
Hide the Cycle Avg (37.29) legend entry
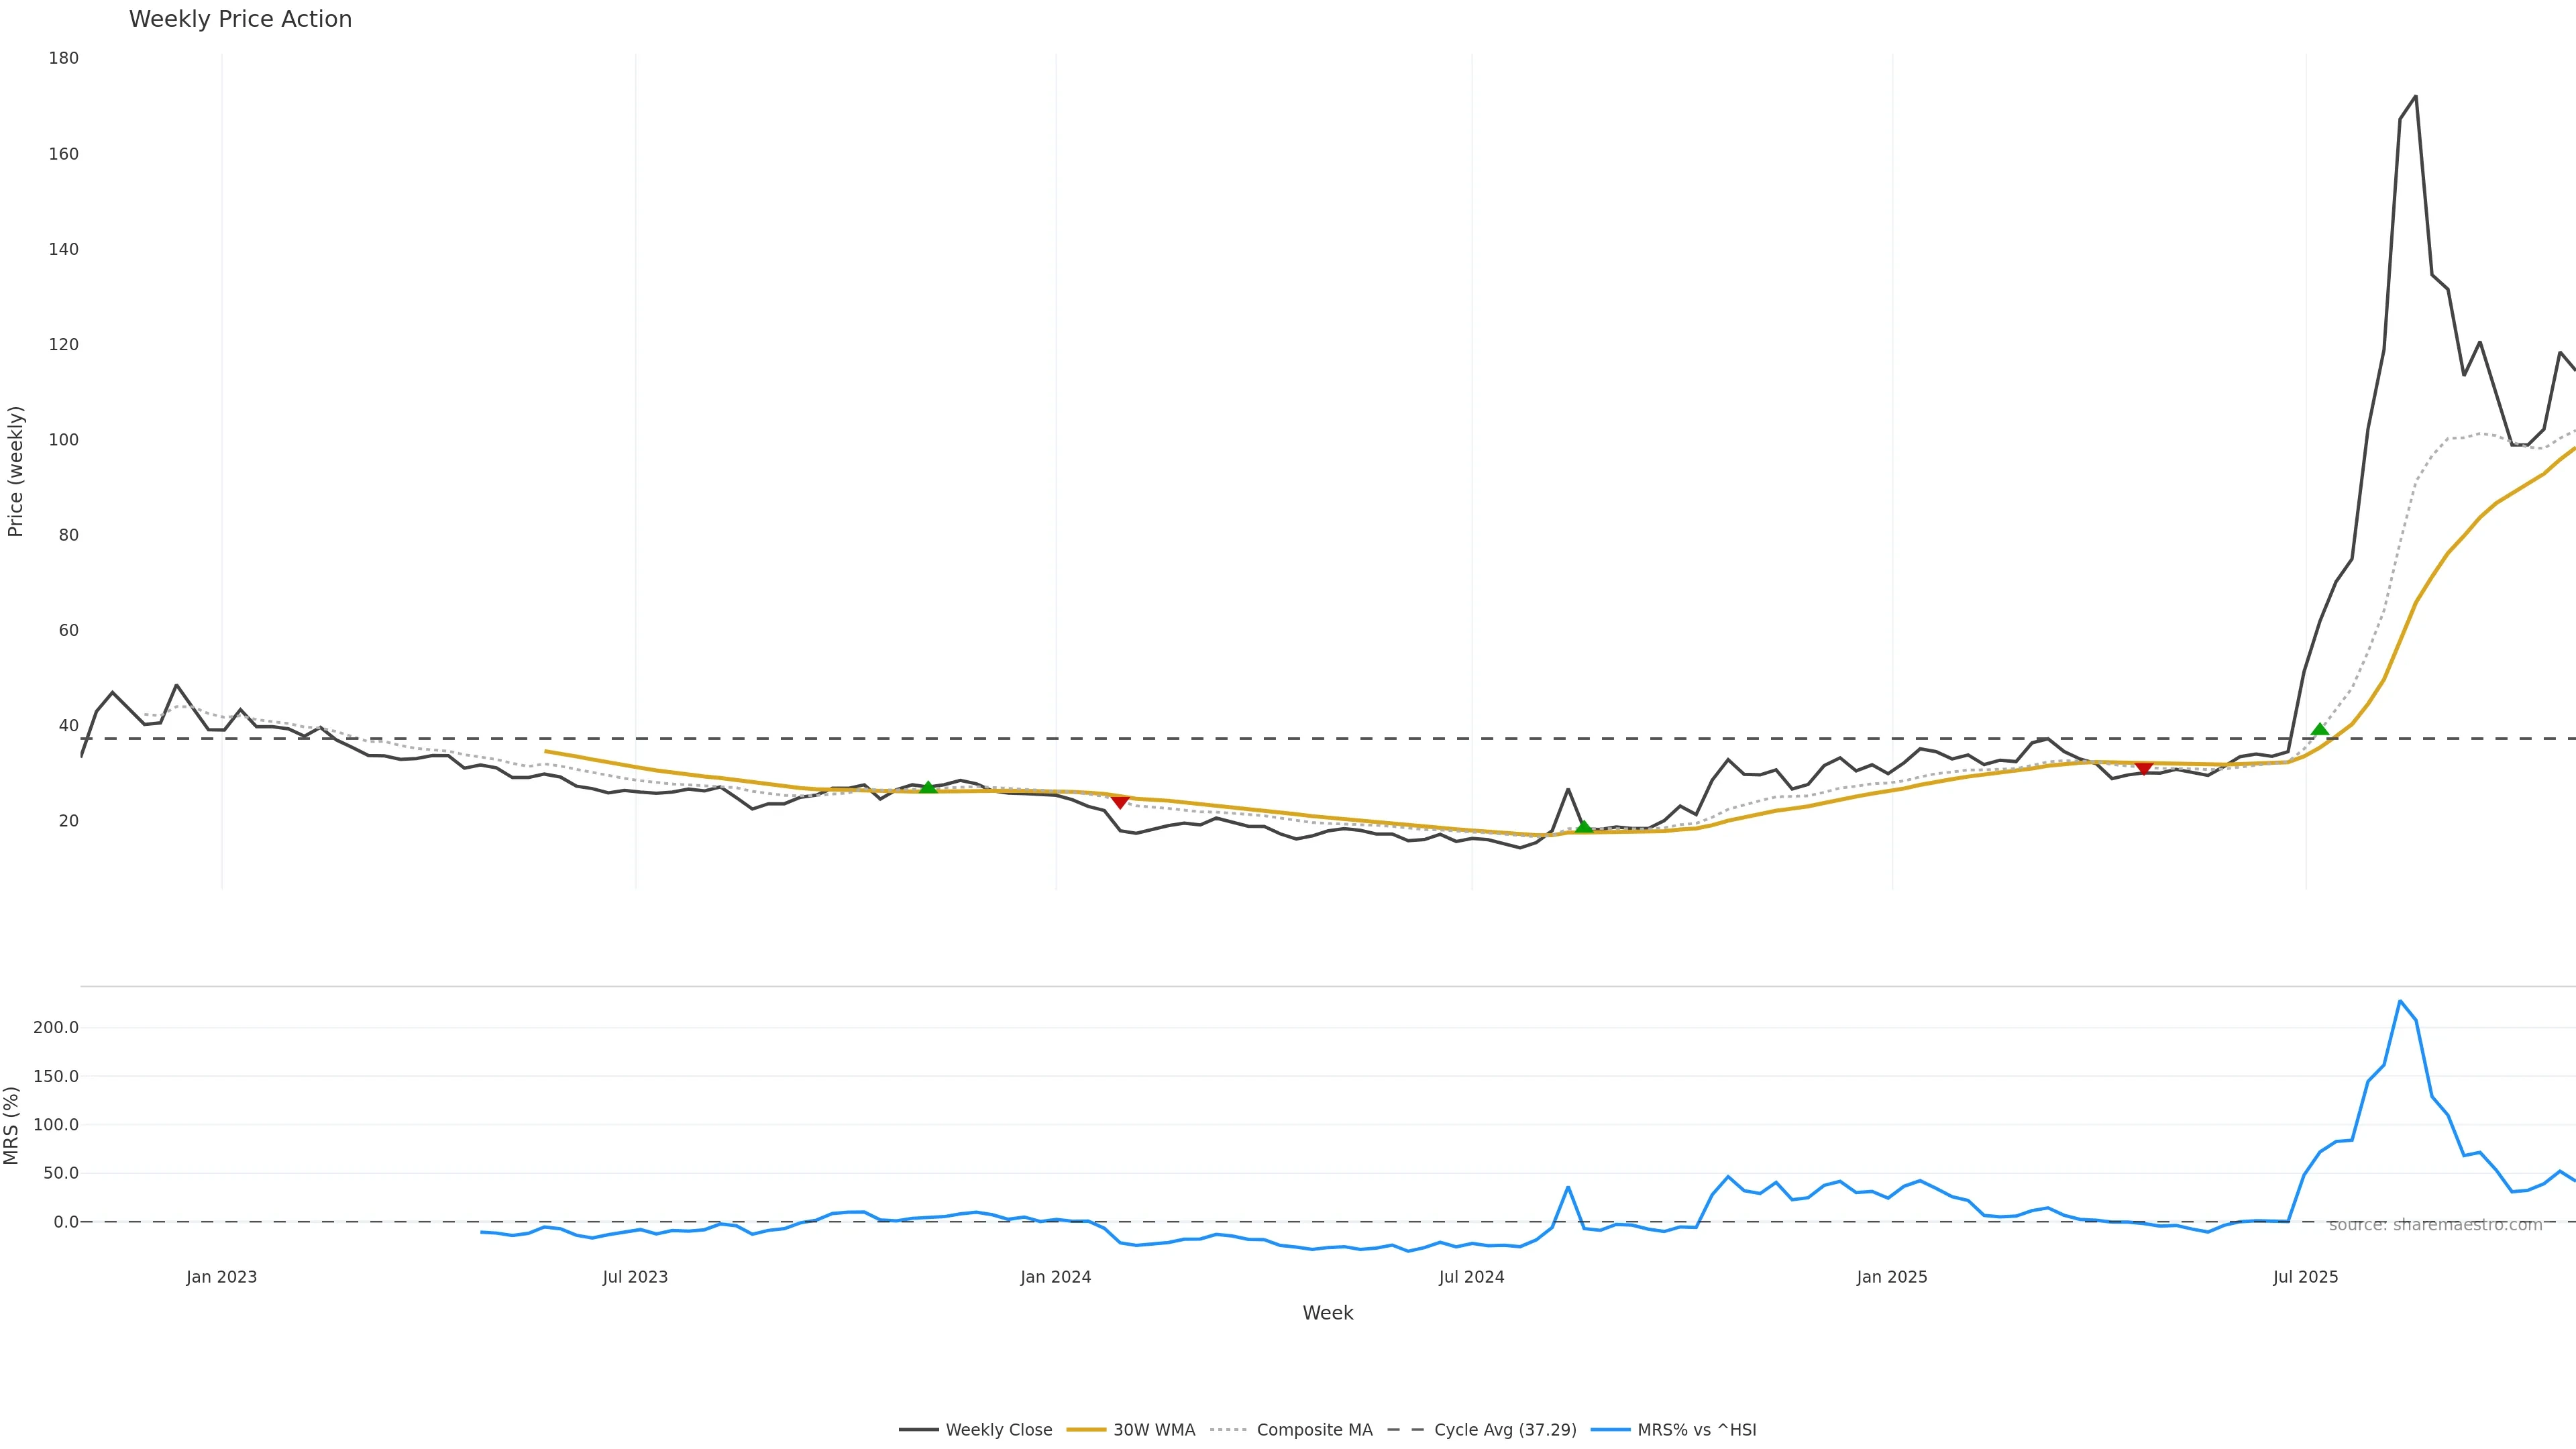coord(1504,1430)
